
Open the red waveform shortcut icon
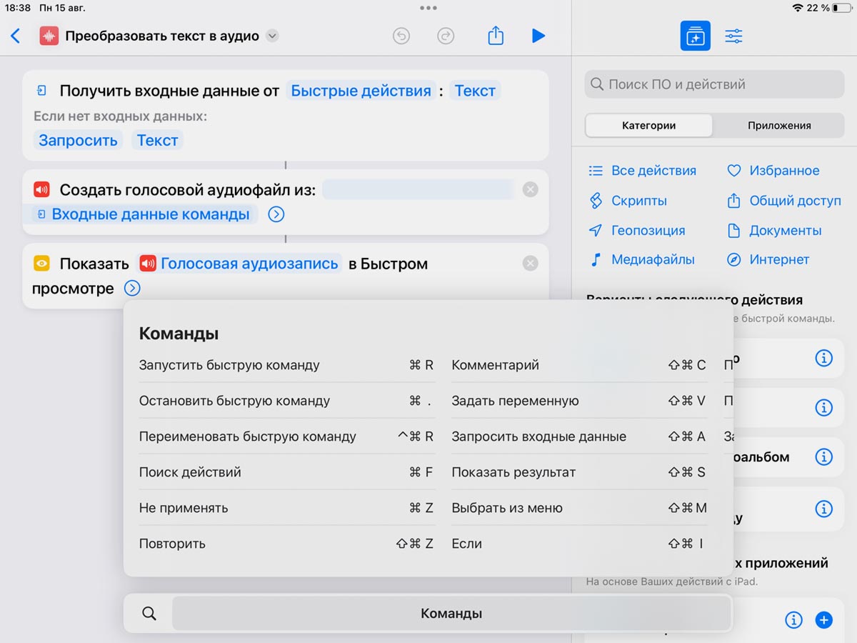coord(49,36)
